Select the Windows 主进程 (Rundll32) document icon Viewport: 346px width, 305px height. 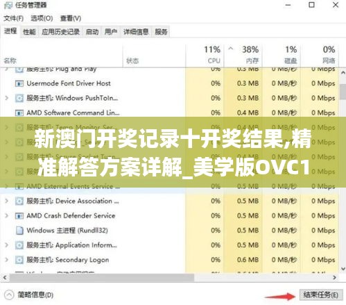pos(19,231)
